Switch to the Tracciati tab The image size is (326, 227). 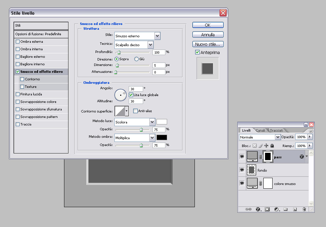tap(276, 131)
